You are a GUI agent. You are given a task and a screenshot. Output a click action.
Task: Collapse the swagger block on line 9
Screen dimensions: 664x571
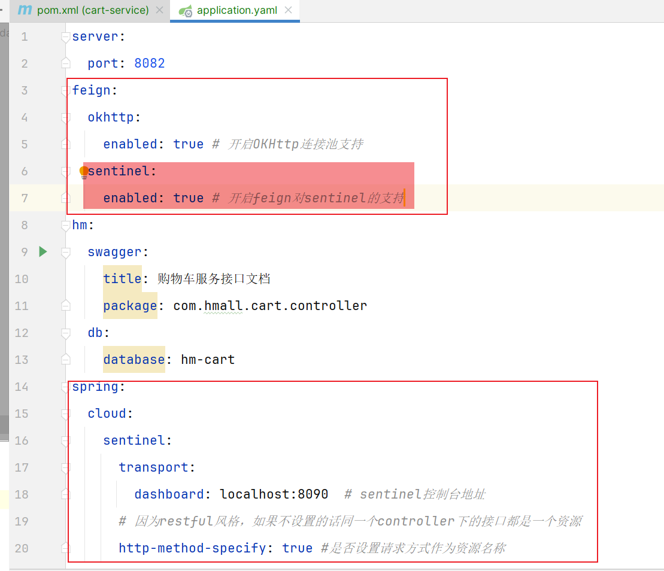pos(66,253)
